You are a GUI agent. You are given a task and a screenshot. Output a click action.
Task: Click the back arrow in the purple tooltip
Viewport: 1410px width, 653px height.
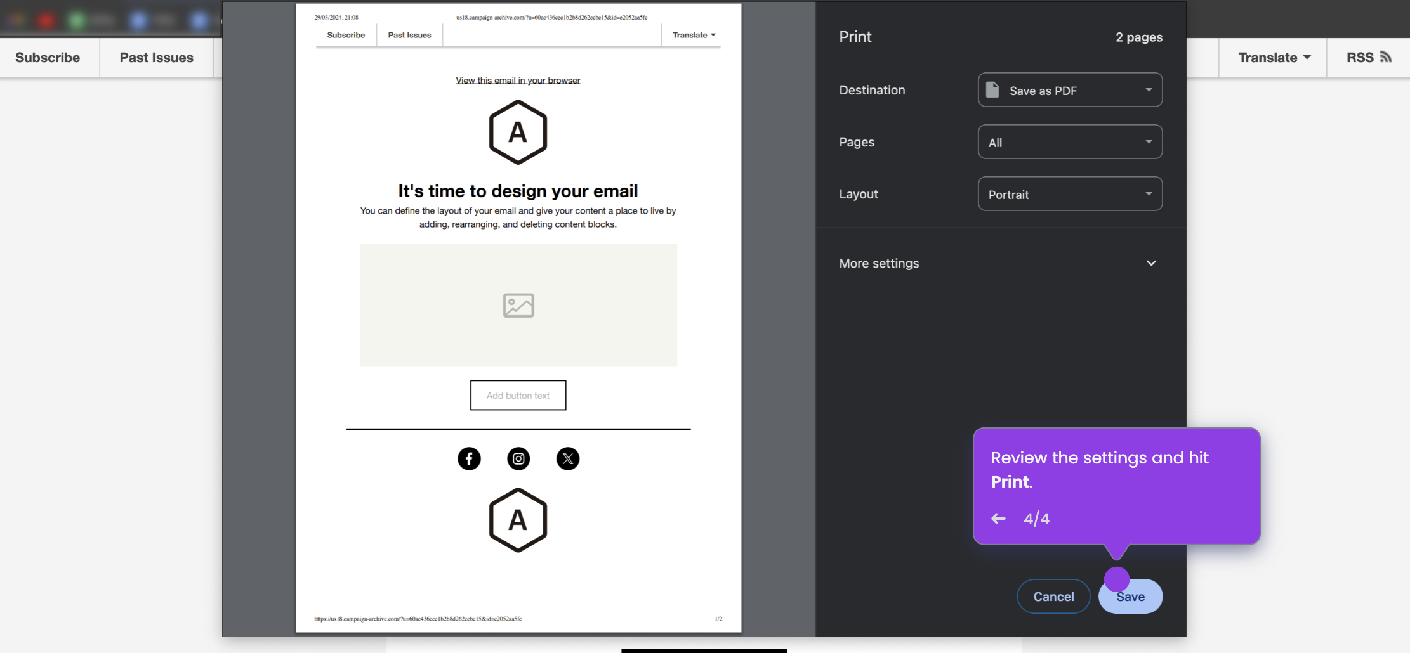click(x=998, y=519)
